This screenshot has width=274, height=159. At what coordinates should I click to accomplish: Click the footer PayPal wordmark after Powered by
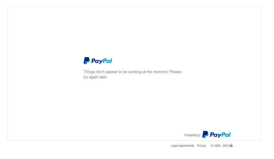coord(220,135)
